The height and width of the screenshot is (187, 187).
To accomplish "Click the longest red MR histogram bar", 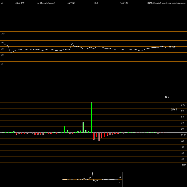I will pyautogui.click(x=99, y=137).
